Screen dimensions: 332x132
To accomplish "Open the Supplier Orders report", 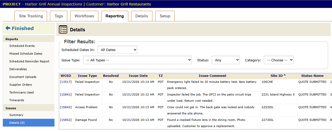I will 20,85.
